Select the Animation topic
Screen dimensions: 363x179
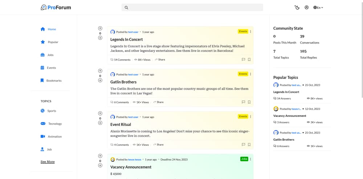[x=51, y=137]
